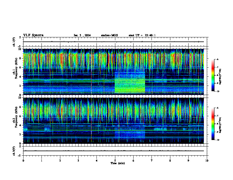Click time axis tick label "2"
This screenshot has height=180, width=233.
point(60,161)
